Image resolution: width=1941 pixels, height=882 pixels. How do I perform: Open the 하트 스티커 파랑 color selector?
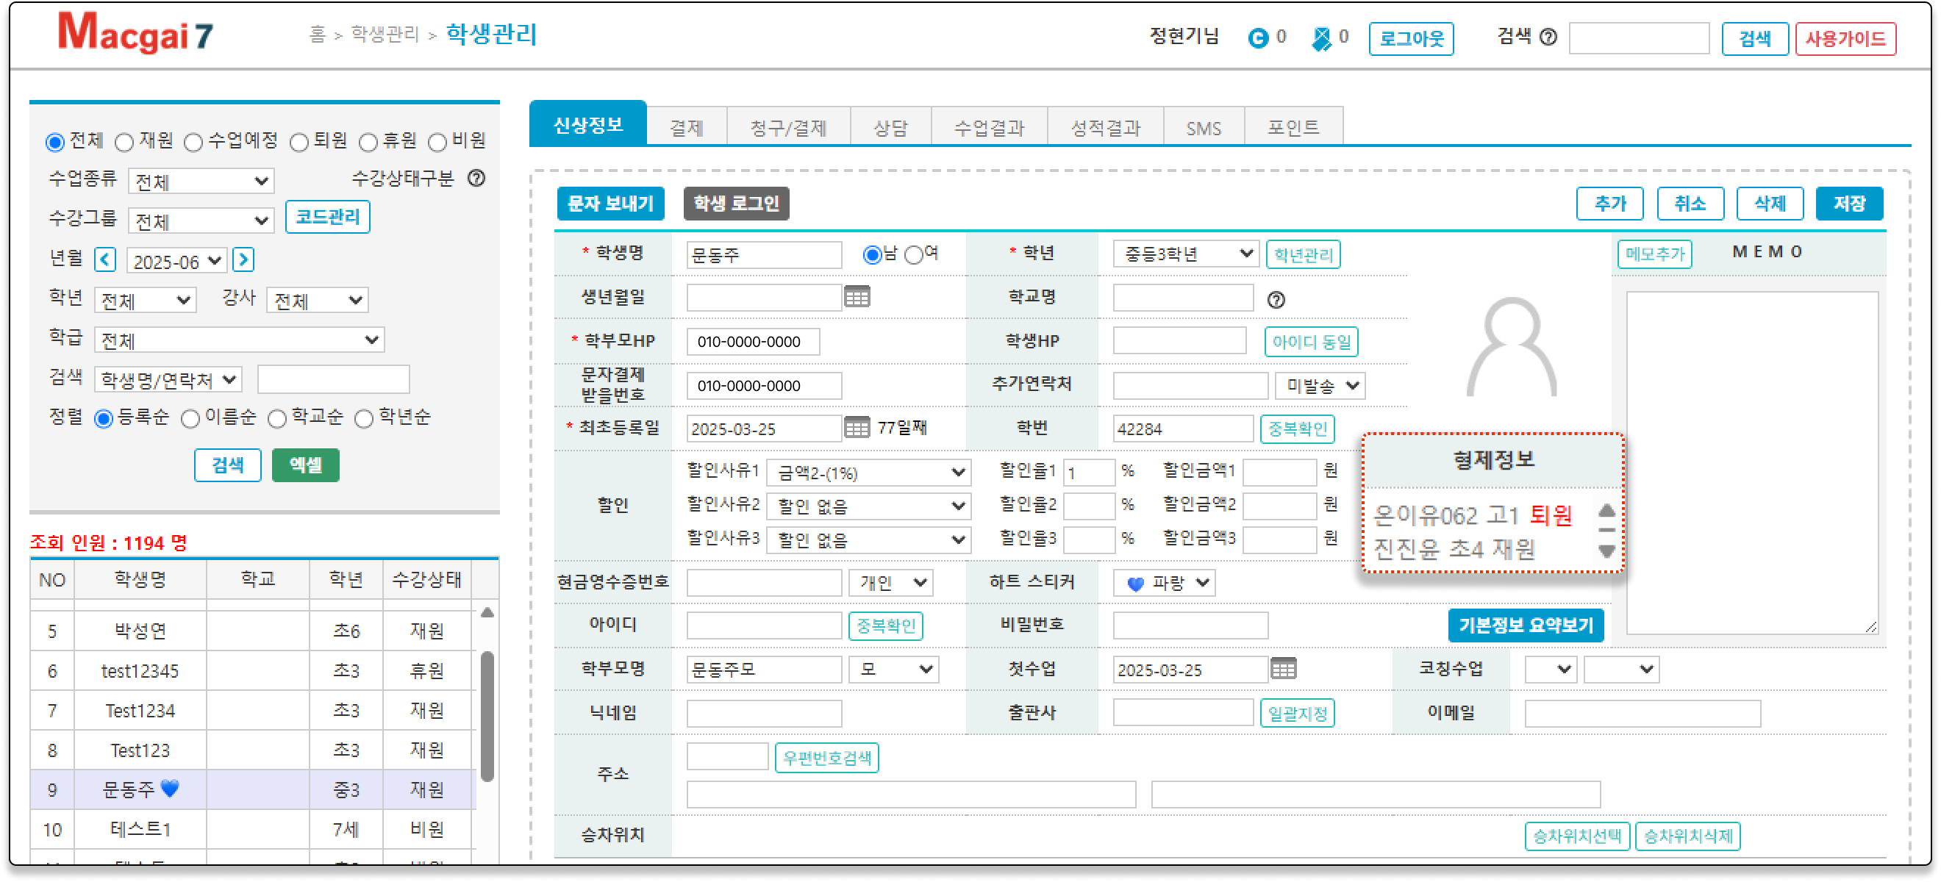(1164, 582)
